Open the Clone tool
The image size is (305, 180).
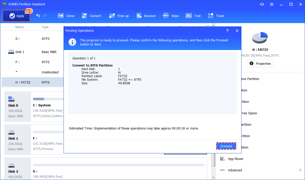[66, 16]
